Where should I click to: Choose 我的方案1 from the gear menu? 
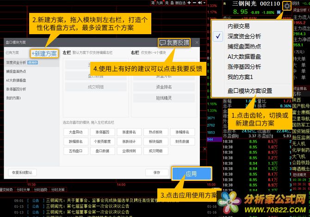(x=252, y=77)
